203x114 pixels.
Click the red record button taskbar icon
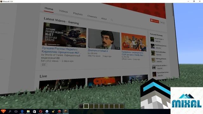click(59, 111)
